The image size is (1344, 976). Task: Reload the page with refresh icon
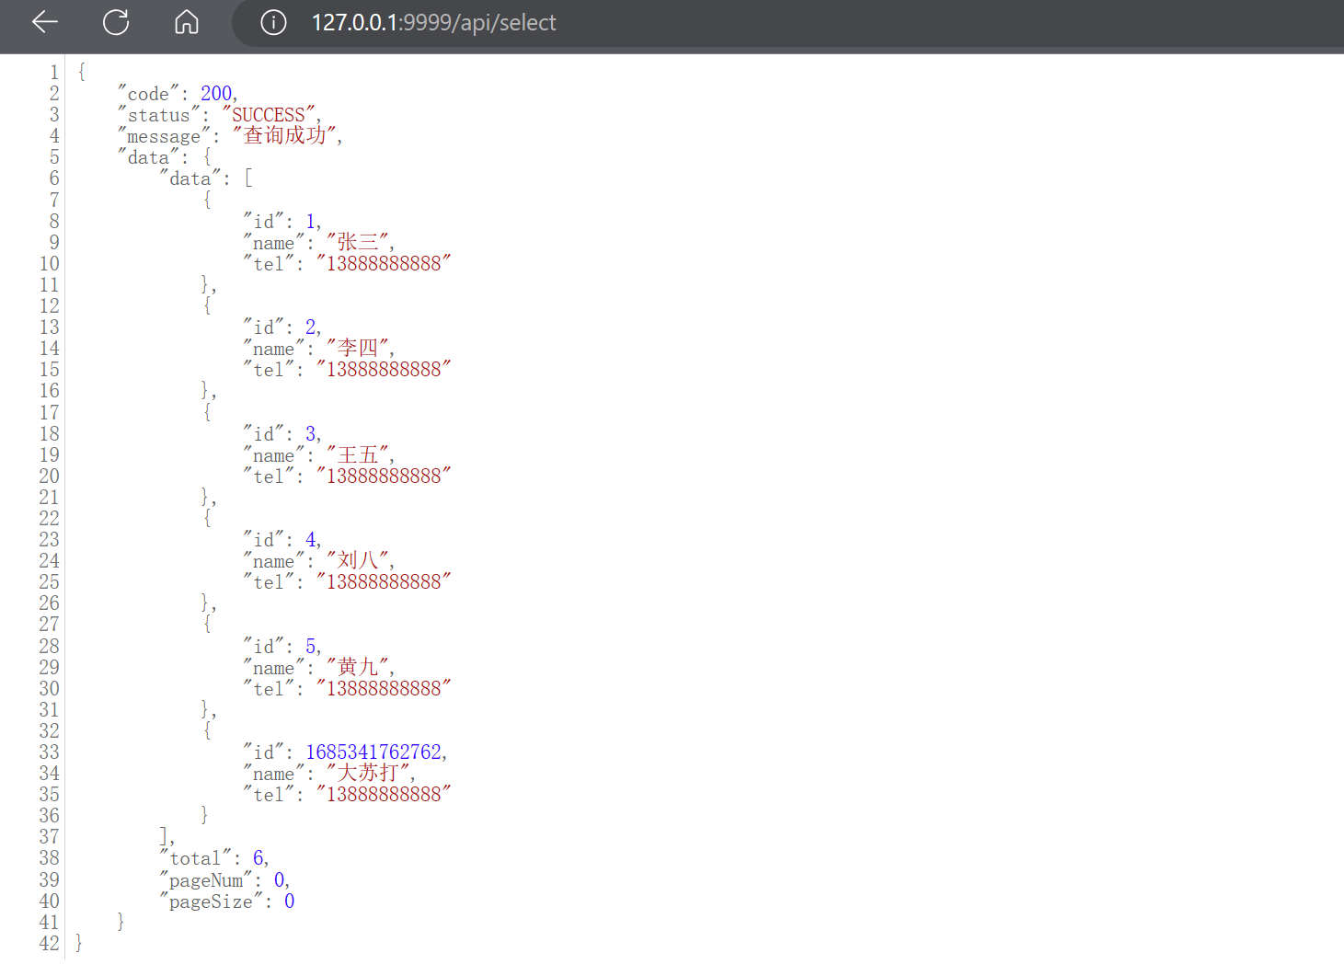click(116, 22)
